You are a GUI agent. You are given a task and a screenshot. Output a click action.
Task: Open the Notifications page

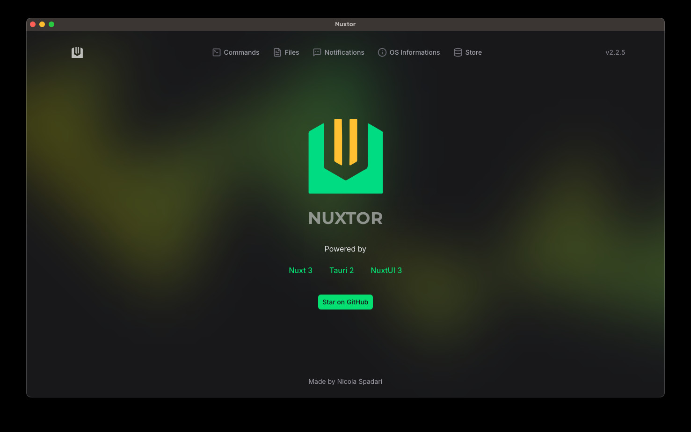[x=339, y=52]
